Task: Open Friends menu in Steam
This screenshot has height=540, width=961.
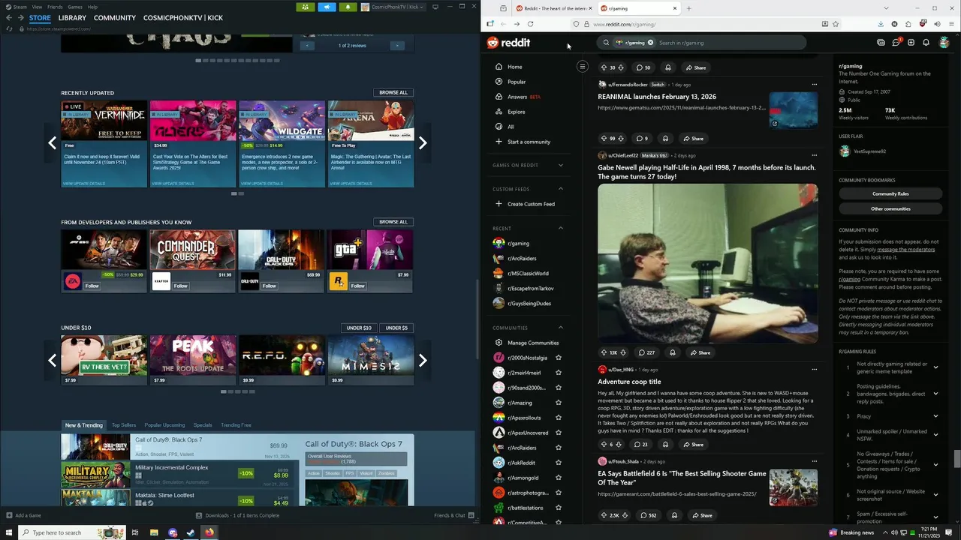Action: click(55, 7)
